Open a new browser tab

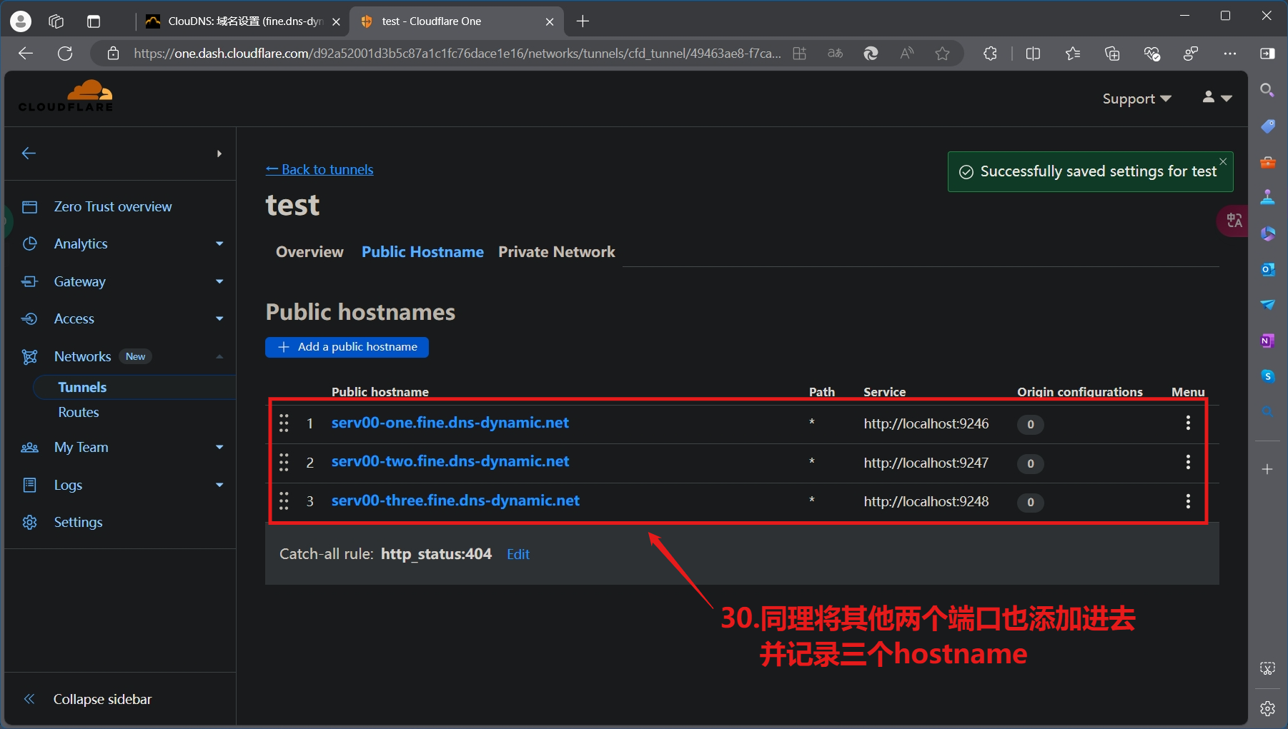click(x=583, y=21)
